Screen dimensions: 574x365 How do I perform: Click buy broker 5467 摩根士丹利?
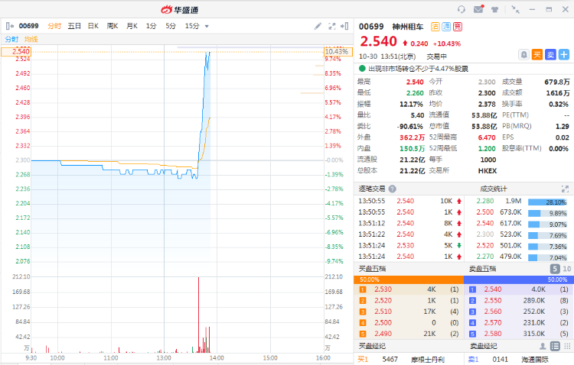tap(409, 360)
